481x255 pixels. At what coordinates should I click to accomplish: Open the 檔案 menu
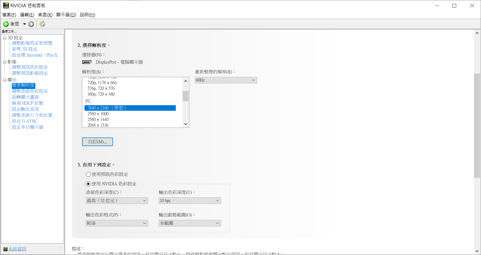pyautogui.click(x=9, y=15)
